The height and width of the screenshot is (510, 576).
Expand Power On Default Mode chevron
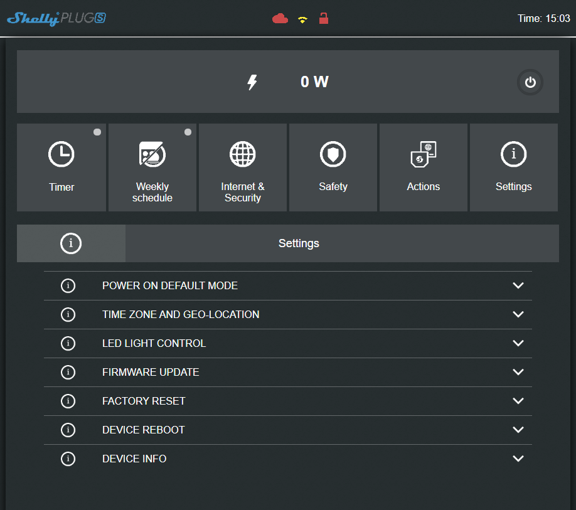(518, 285)
